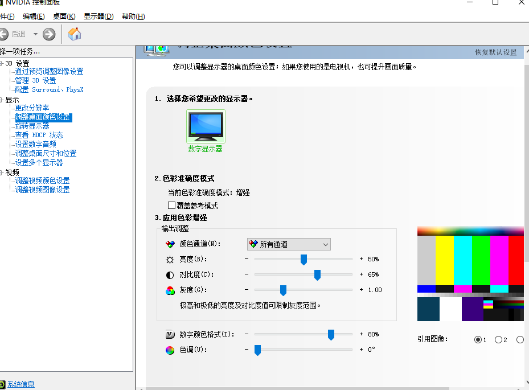This screenshot has width=529, height=390.
Task: Click the 颜色通道 diamond icon
Action: click(x=170, y=244)
